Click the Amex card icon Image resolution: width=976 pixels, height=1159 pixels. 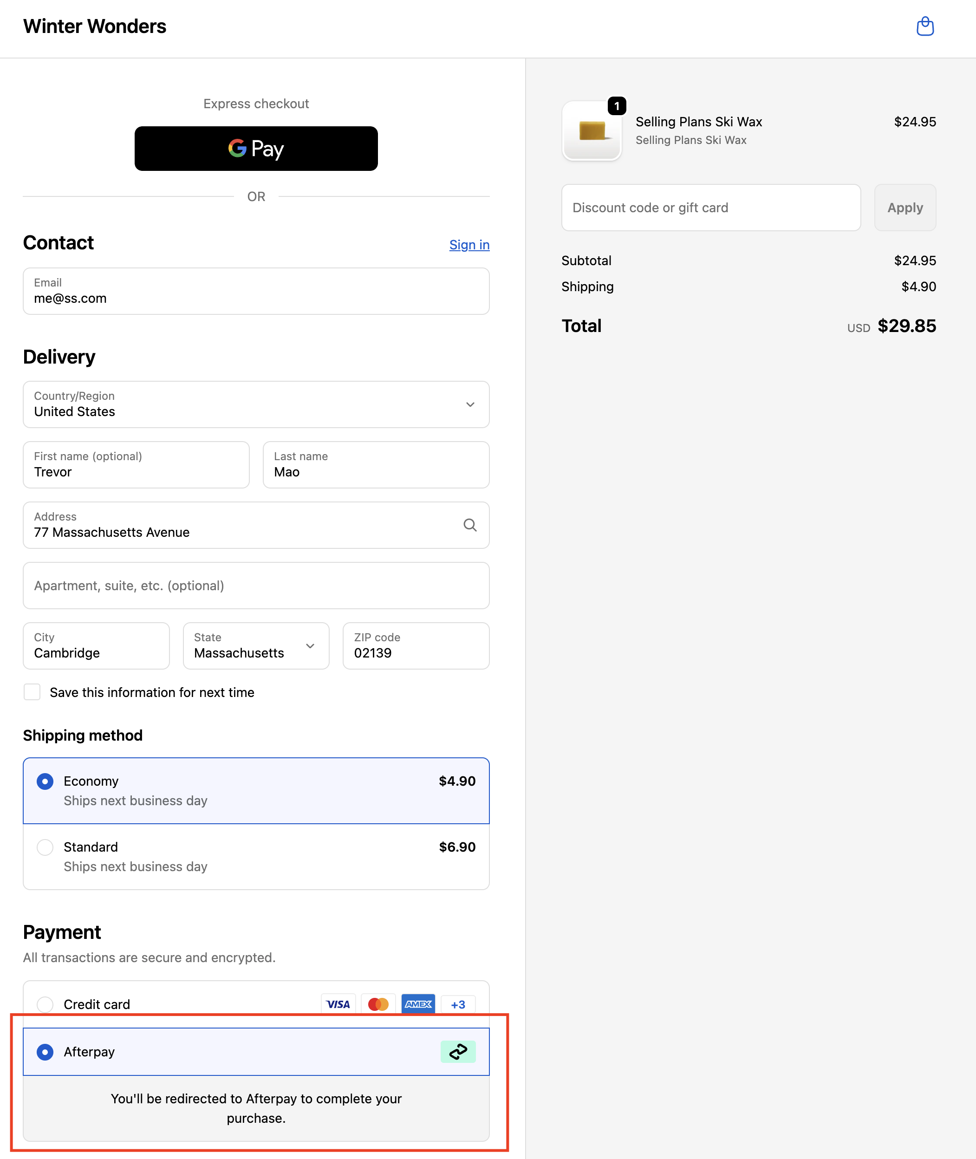click(x=418, y=1004)
